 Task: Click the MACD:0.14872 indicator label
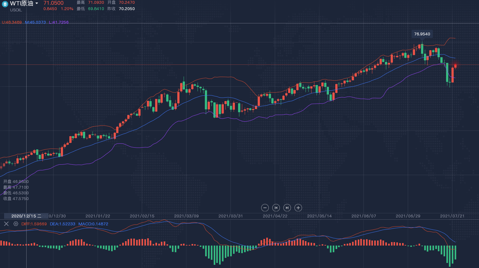click(93, 224)
